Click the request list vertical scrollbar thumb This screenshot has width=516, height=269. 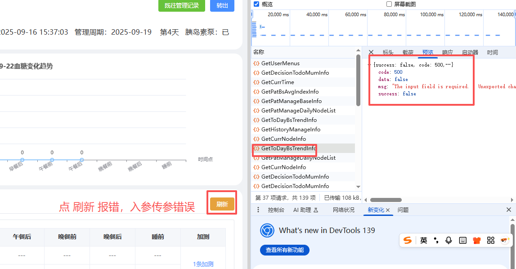pos(358,80)
